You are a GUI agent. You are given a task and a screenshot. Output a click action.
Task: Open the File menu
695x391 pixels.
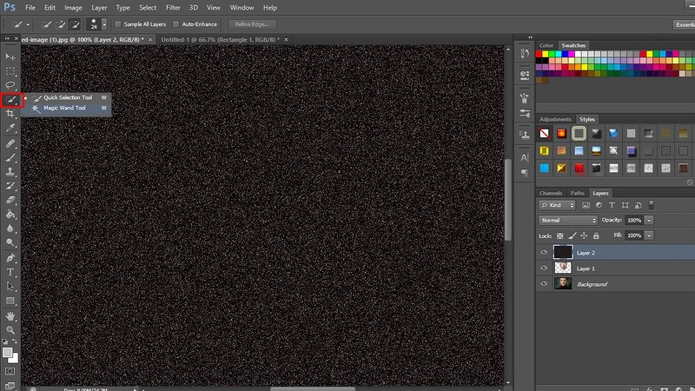[x=30, y=7]
